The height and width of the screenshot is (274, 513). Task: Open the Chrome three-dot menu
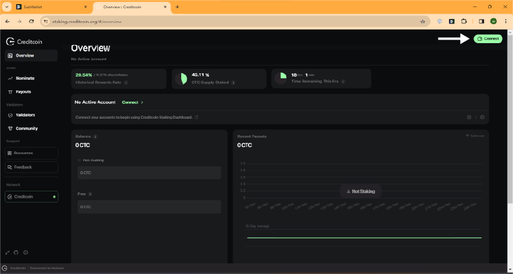click(505, 21)
